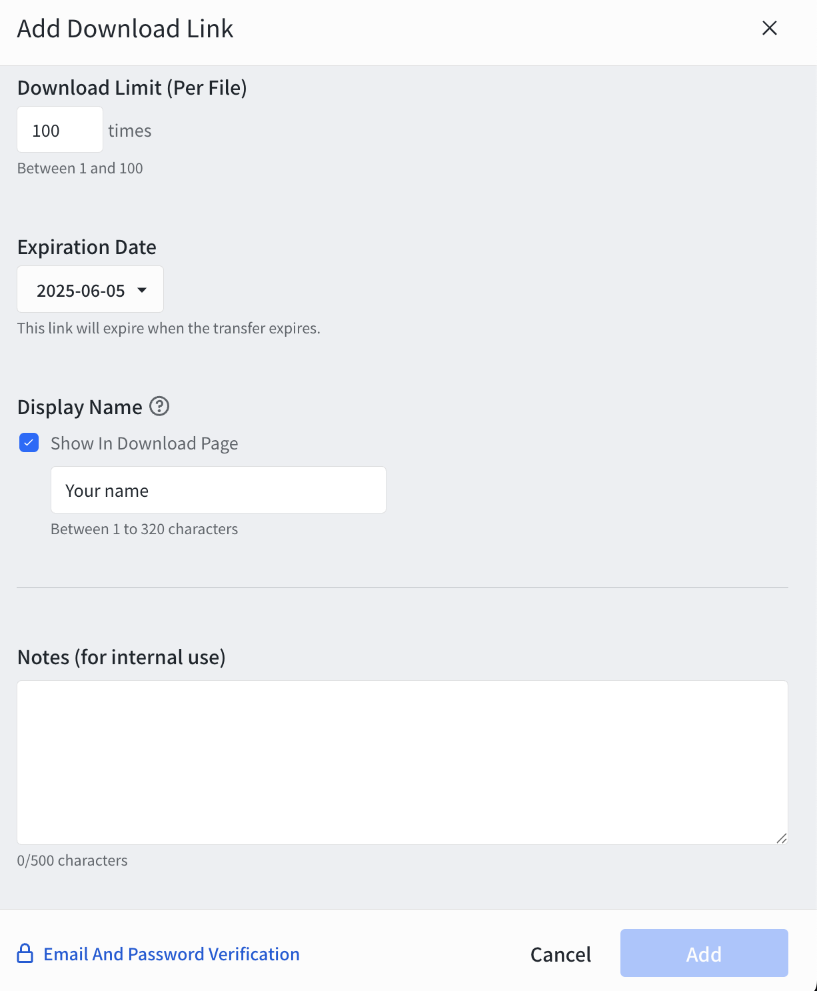Click the 'Add Download Link' dialog title
The height and width of the screenshot is (991, 817).
coord(125,29)
